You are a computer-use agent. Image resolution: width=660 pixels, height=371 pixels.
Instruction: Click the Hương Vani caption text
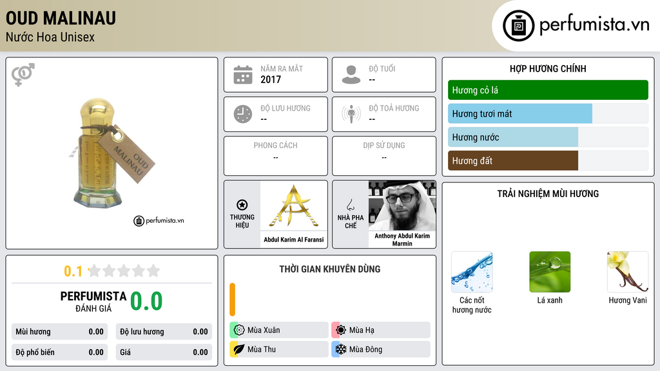click(x=628, y=300)
